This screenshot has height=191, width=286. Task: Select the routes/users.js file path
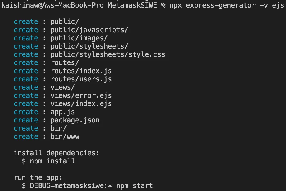[81, 79]
